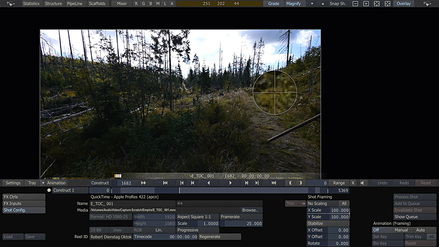Click the audio speaker mute icon
The image size is (439, 247).
click(363, 183)
